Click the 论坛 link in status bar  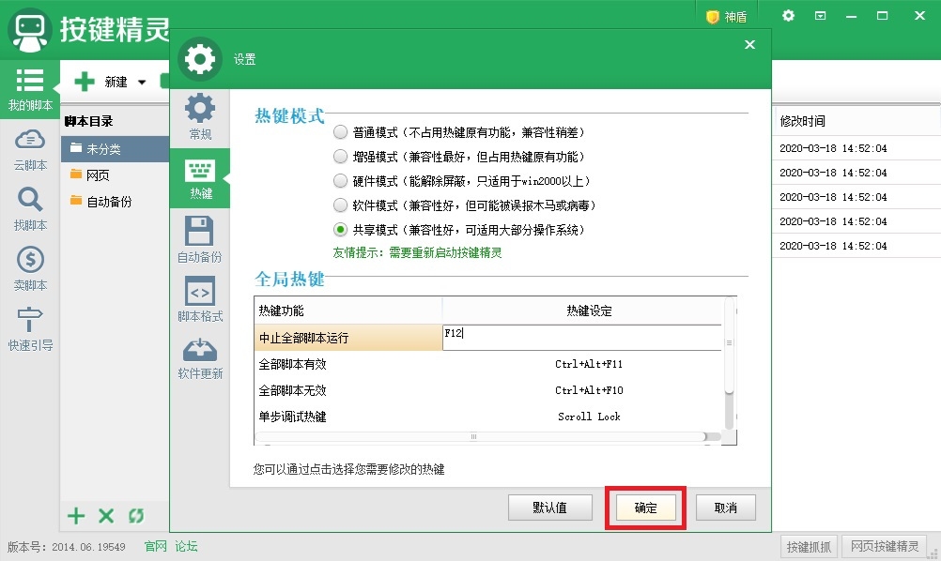coord(186,546)
